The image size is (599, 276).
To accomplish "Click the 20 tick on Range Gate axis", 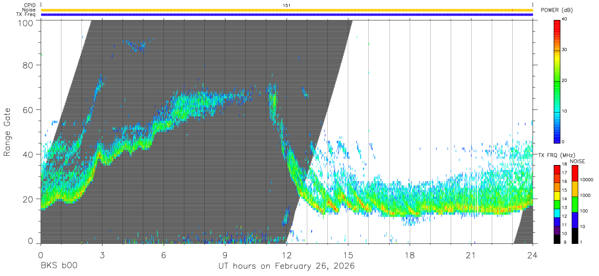I will click(29, 199).
